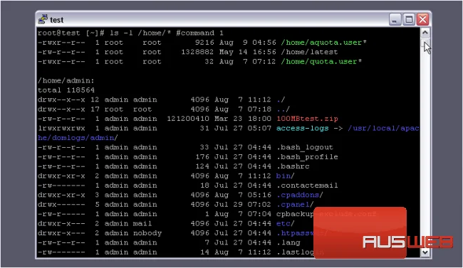The height and width of the screenshot is (268, 463).
Task: Click the ls -l command line
Action: point(130,33)
